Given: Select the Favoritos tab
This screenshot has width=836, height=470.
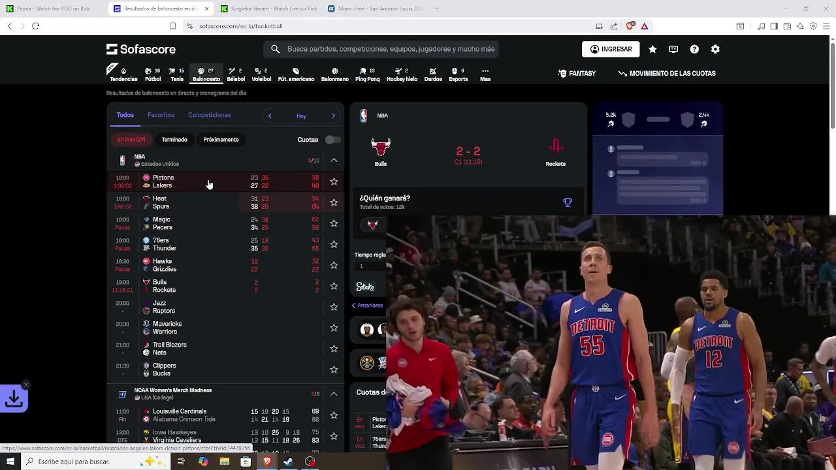Looking at the screenshot, I should (x=161, y=115).
